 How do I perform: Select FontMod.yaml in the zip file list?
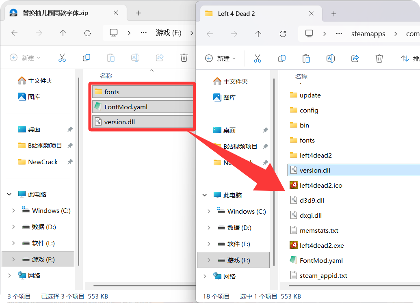(126, 107)
